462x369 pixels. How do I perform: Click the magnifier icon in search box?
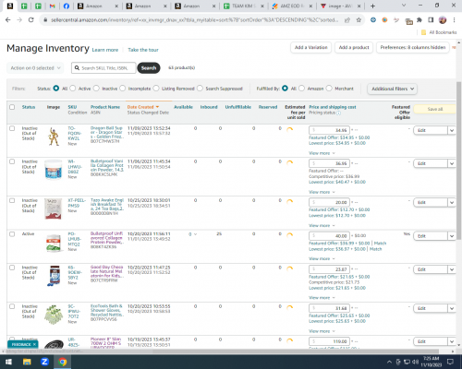pos(77,68)
